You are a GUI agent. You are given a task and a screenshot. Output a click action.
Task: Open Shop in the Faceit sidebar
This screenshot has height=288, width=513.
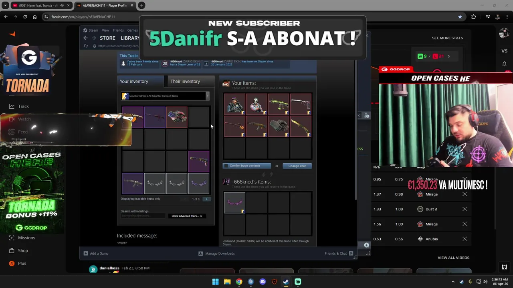click(x=18, y=250)
